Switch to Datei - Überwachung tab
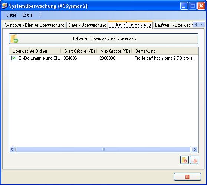 [x=88, y=25]
